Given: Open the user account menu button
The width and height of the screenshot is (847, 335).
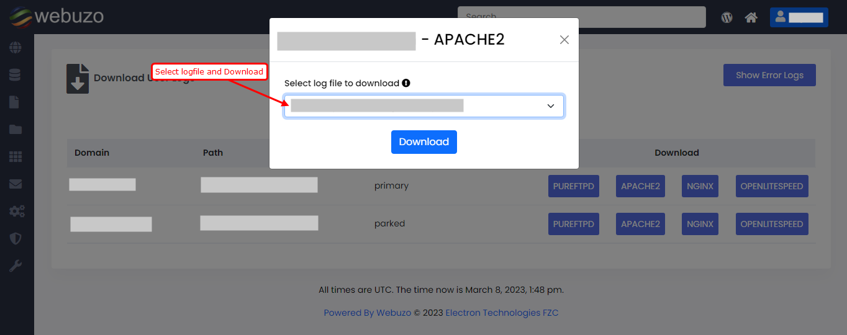Looking at the screenshot, I should point(799,17).
